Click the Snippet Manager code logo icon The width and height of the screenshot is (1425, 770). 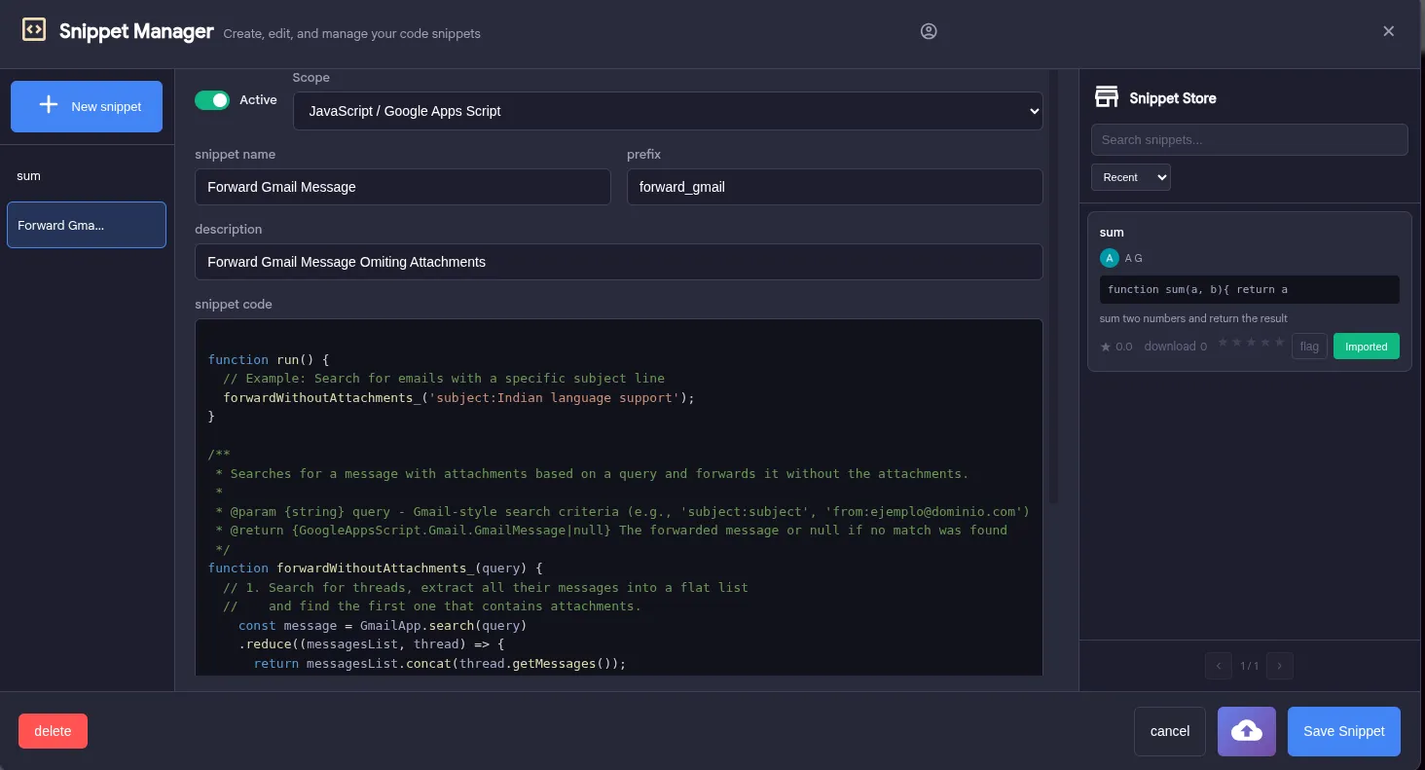pyautogui.click(x=34, y=30)
